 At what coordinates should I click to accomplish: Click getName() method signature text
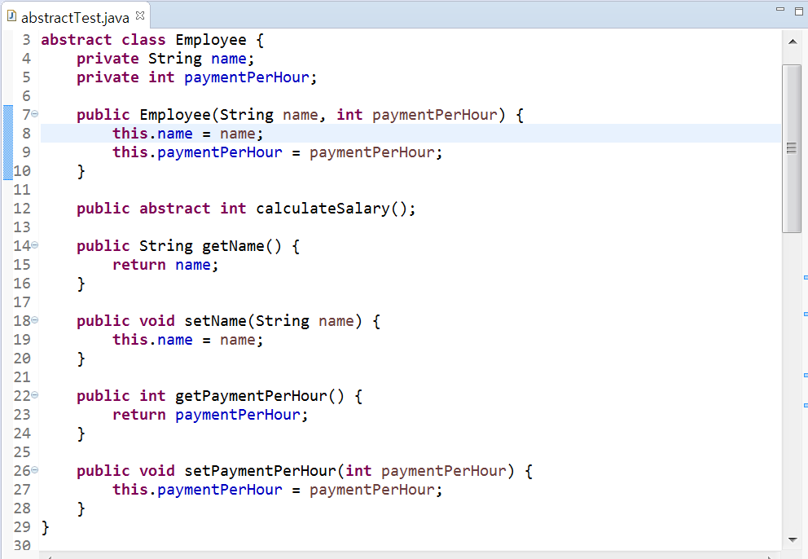pyautogui.click(x=188, y=246)
